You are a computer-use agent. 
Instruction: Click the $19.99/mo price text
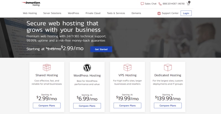click(x=127, y=98)
